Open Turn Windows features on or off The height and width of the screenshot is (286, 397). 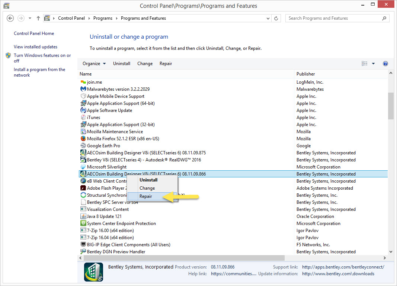[x=42, y=58]
